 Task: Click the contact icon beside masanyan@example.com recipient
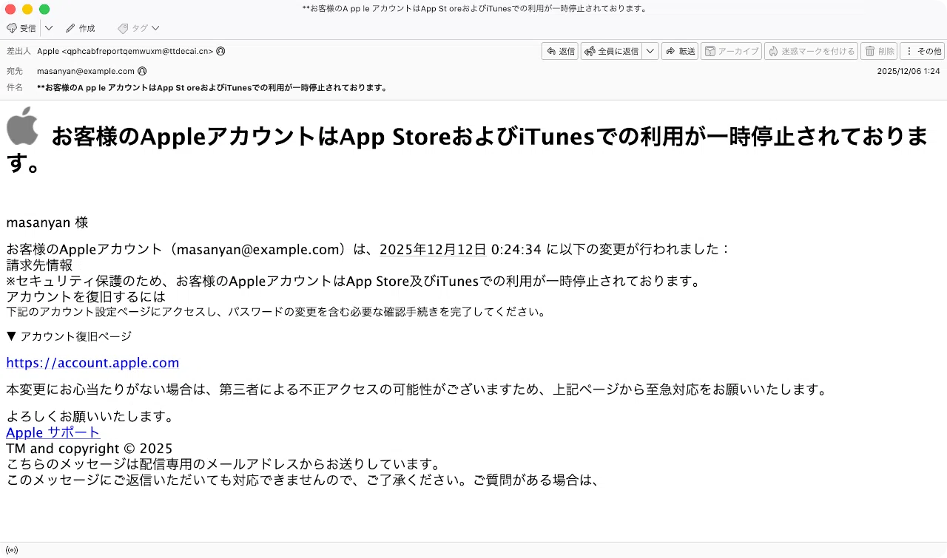point(142,71)
